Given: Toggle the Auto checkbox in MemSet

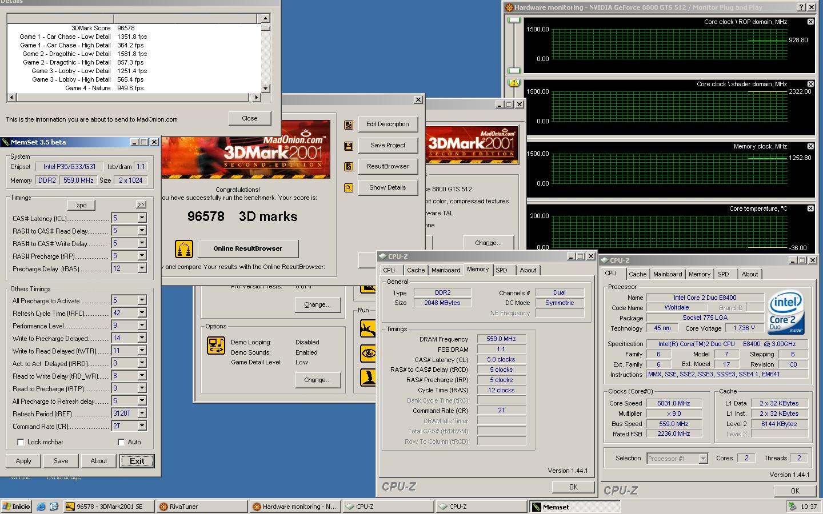Looking at the screenshot, I should coord(121,442).
